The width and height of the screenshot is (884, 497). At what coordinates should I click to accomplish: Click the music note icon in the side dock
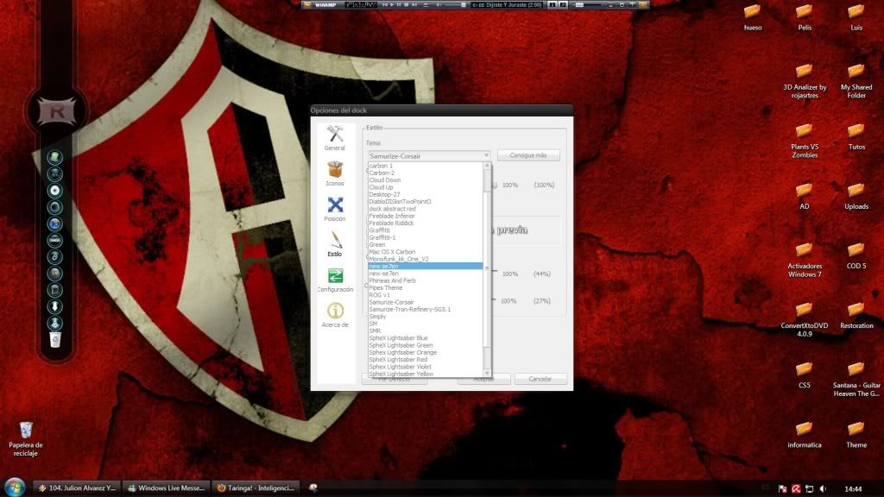click(54, 257)
